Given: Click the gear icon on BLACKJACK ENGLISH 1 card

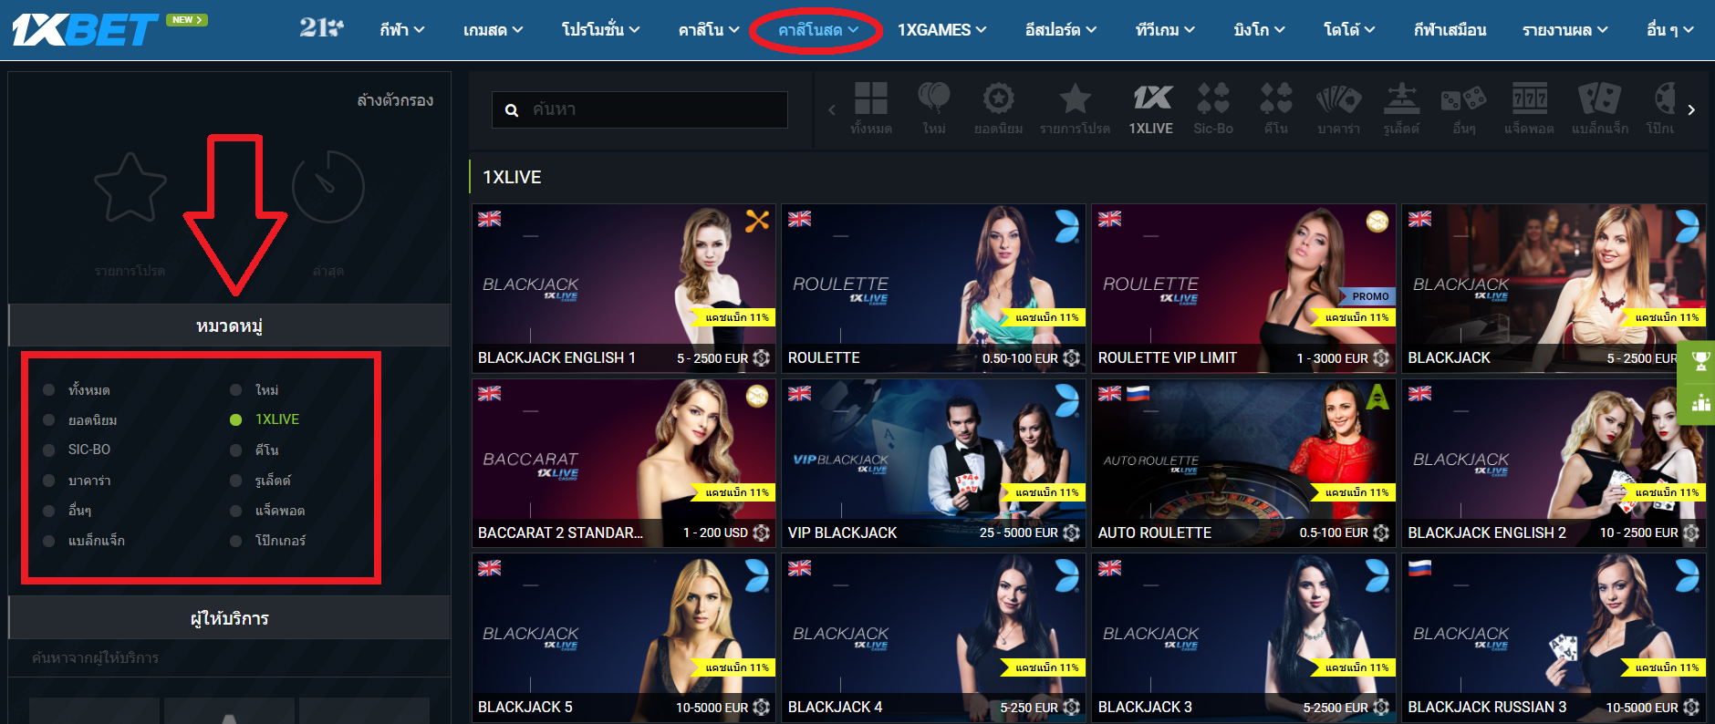Looking at the screenshot, I should pos(762,357).
